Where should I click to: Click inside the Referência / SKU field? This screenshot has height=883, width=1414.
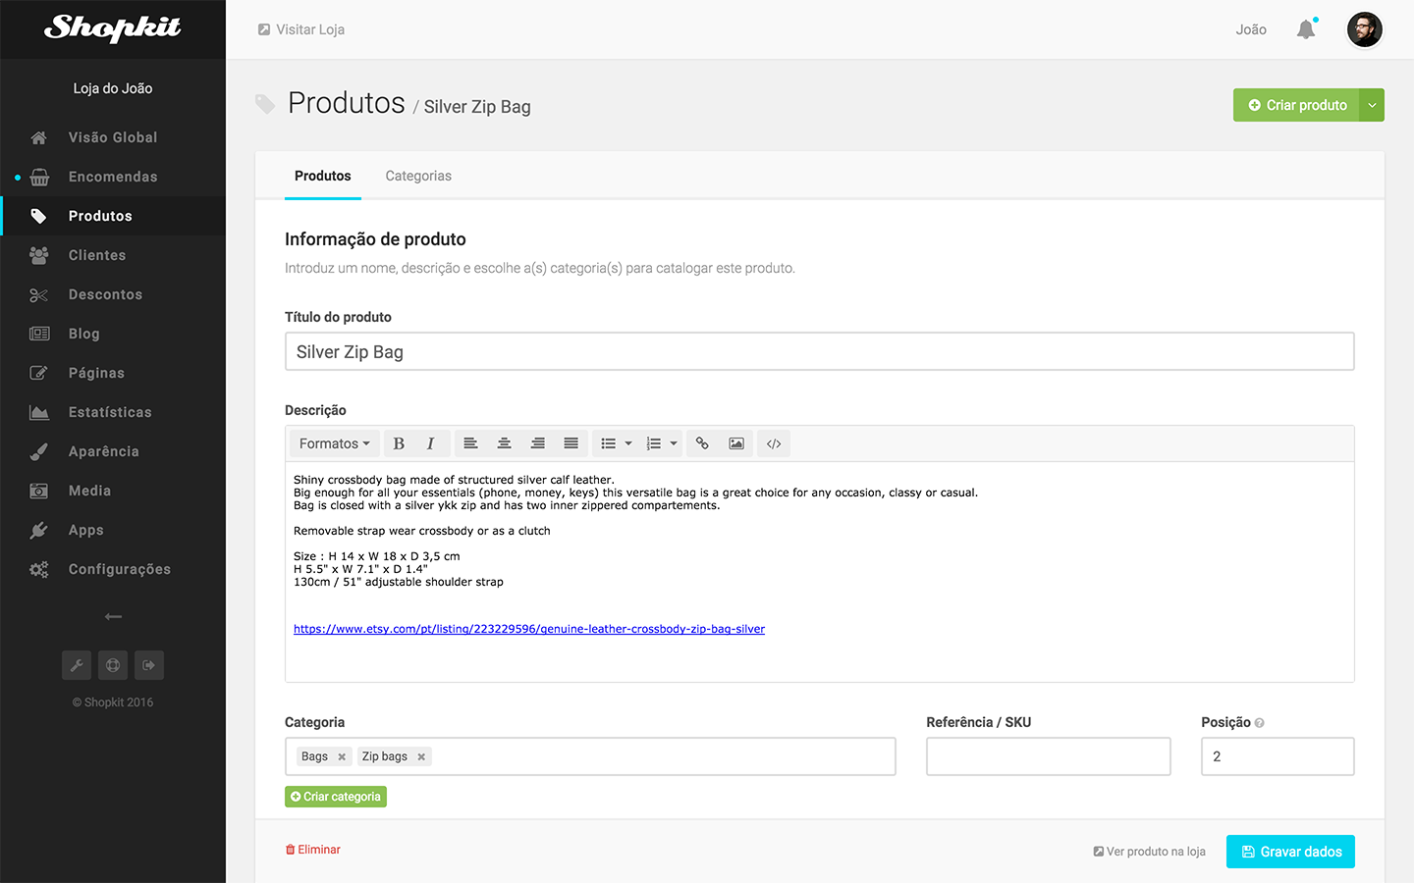coord(1048,755)
